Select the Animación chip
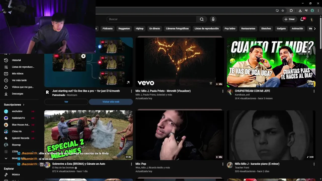The width and height of the screenshot is (322, 181). coord(297,29)
